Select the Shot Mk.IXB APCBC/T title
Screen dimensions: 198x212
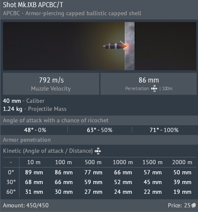33,5
